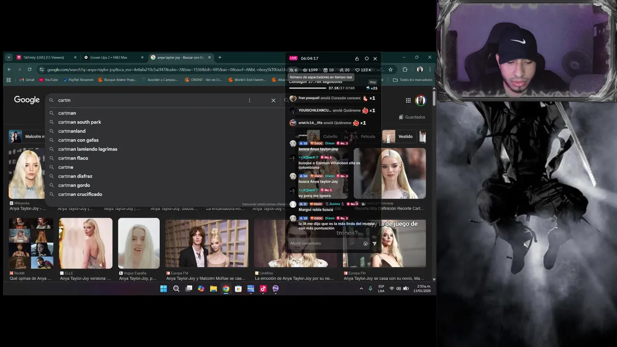Viewport: 617px width, 347px height.
Task: Click the lock icon in the LIVE overlay
Action: pos(357,58)
